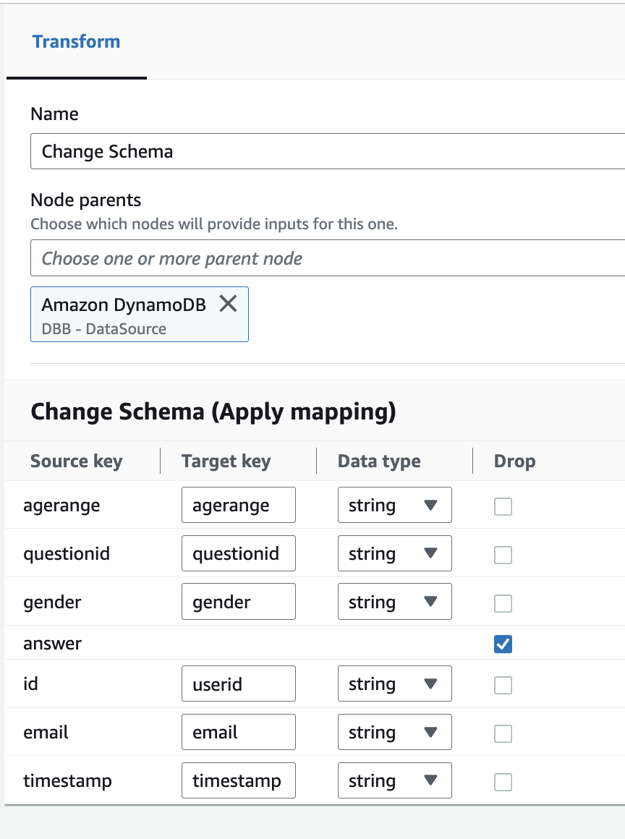Check the Drop box for the id row
This screenshot has width=625, height=839.
point(503,685)
